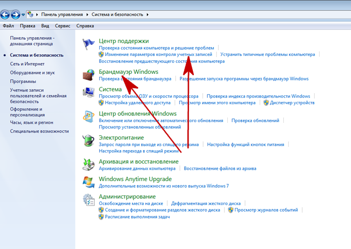Click Система и безопасность breadcrumb segment
This screenshot has height=249, width=351.
coord(117,14)
